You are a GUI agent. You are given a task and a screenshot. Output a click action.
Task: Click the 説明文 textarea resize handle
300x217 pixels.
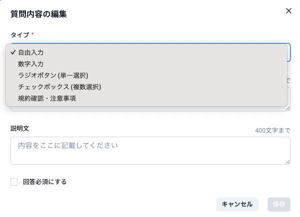(288, 162)
